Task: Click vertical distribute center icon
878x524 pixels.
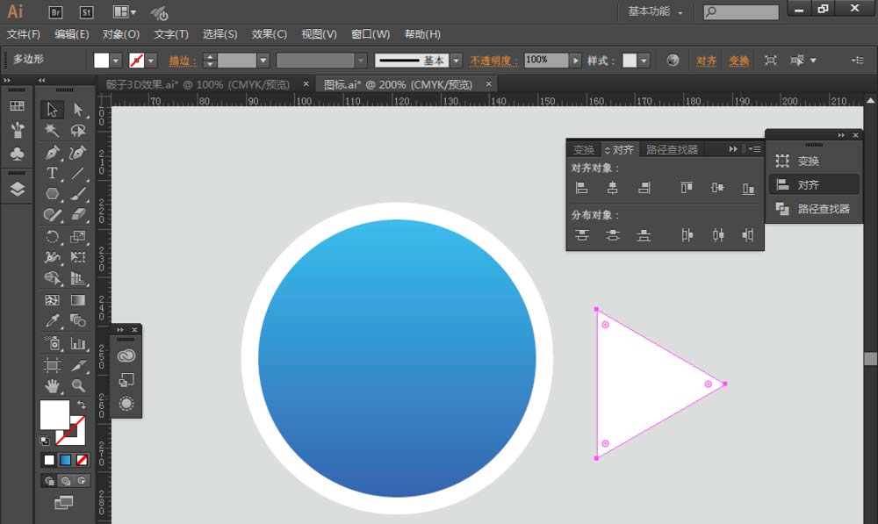Action: click(x=613, y=235)
